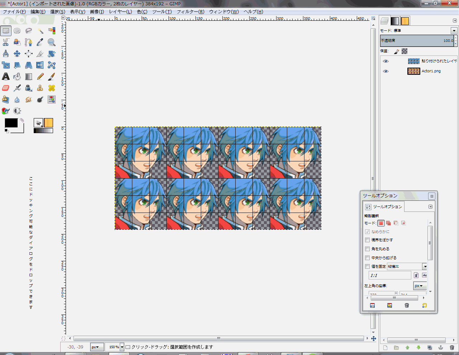This screenshot has height=355, width=459.
Task: Open the px unit dropdown in Tool Options
Action: point(420,286)
